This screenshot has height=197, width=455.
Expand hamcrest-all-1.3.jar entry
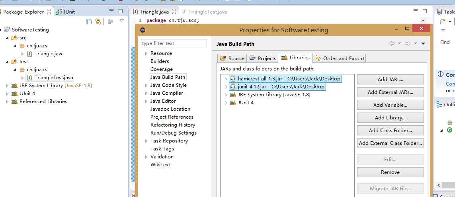(x=225, y=79)
